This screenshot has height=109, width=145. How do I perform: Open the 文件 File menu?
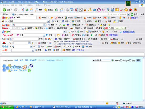pyautogui.click(x=6, y=5)
